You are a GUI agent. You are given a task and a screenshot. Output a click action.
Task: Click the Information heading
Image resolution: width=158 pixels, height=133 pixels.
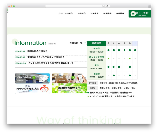click(30, 43)
